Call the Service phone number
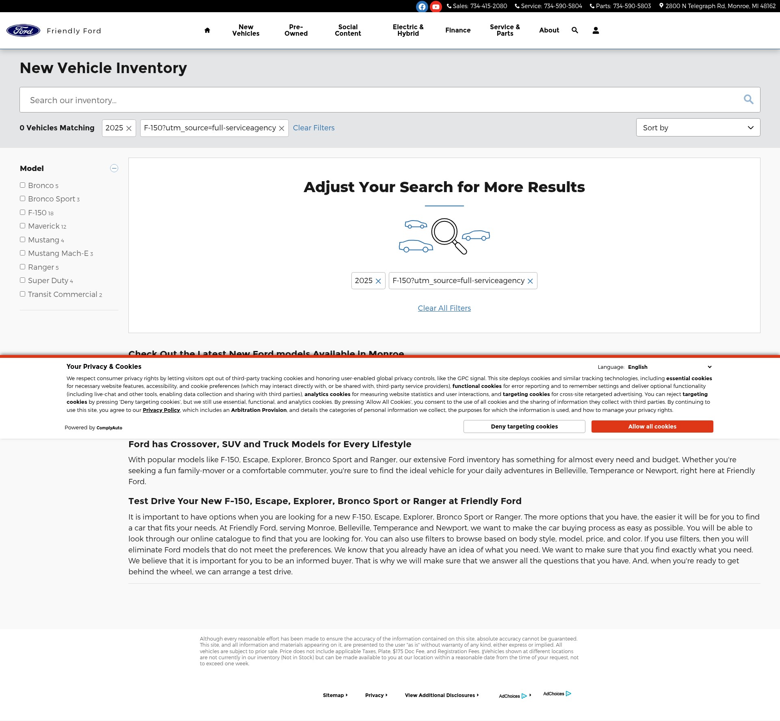The image size is (780, 721). [548, 6]
